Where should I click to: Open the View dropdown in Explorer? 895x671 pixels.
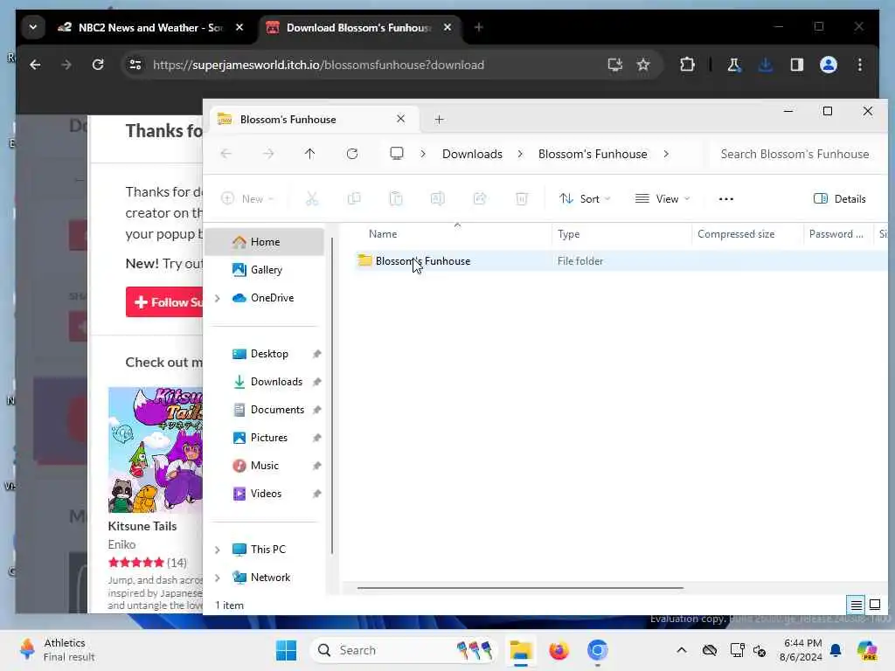tap(663, 198)
